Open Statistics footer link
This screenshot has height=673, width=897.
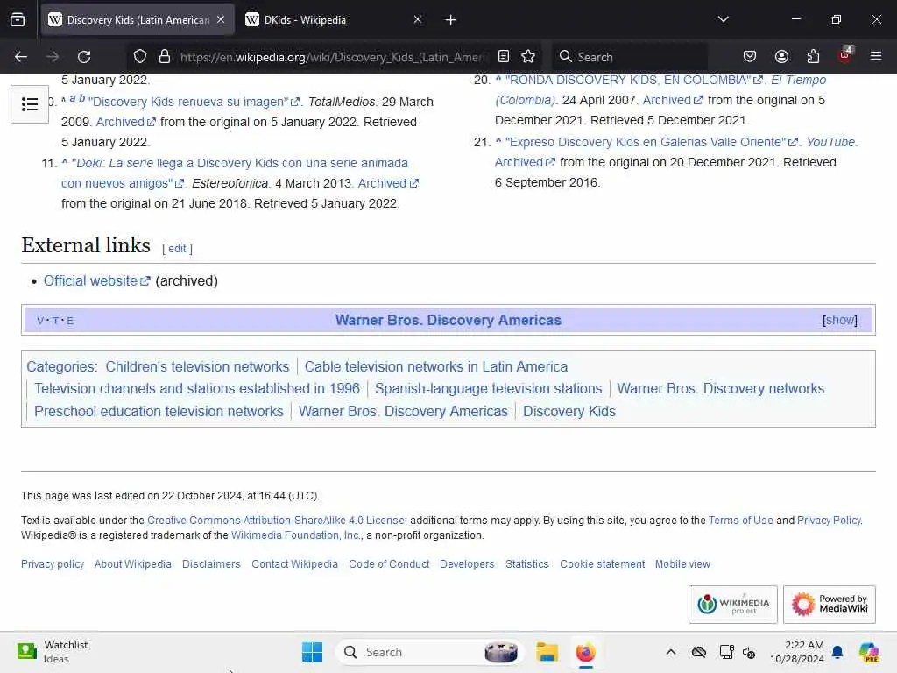tap(526, 563)
